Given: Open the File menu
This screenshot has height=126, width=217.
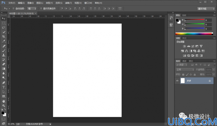Looking at the screenshot, I should coord(12,3).
